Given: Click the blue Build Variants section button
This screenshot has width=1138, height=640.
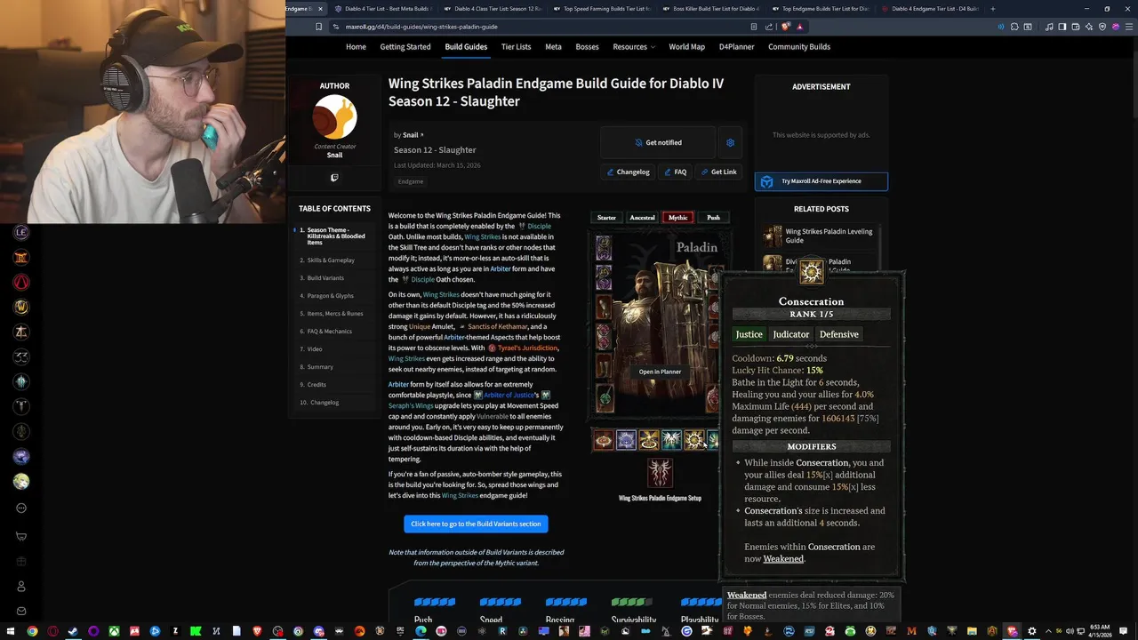Looking at the screenshot, I should click(476, 524).
